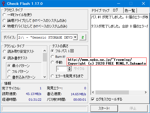The width and height of the screenshot is (150, 113).
Task: Decrease the cycle count with the down arrow
Action: point(70,70)
